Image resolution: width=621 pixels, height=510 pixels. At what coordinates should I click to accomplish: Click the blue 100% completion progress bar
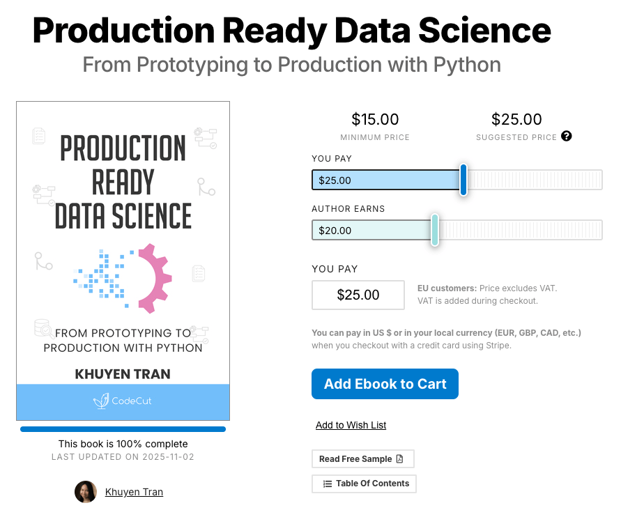pyautogui.click(x=123, y=428)
